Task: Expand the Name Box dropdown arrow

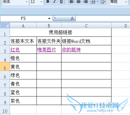Action: [x=49, y=19]
